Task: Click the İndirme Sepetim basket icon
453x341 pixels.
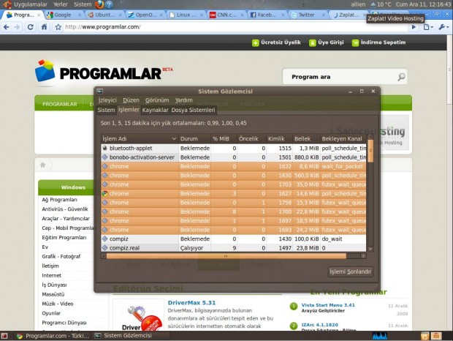Action: [x=355, y=42]
